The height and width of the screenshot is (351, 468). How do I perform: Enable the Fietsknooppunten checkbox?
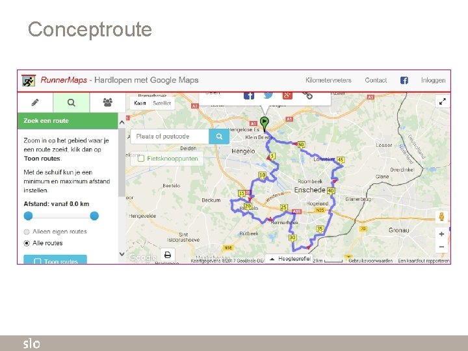point(140,159)
